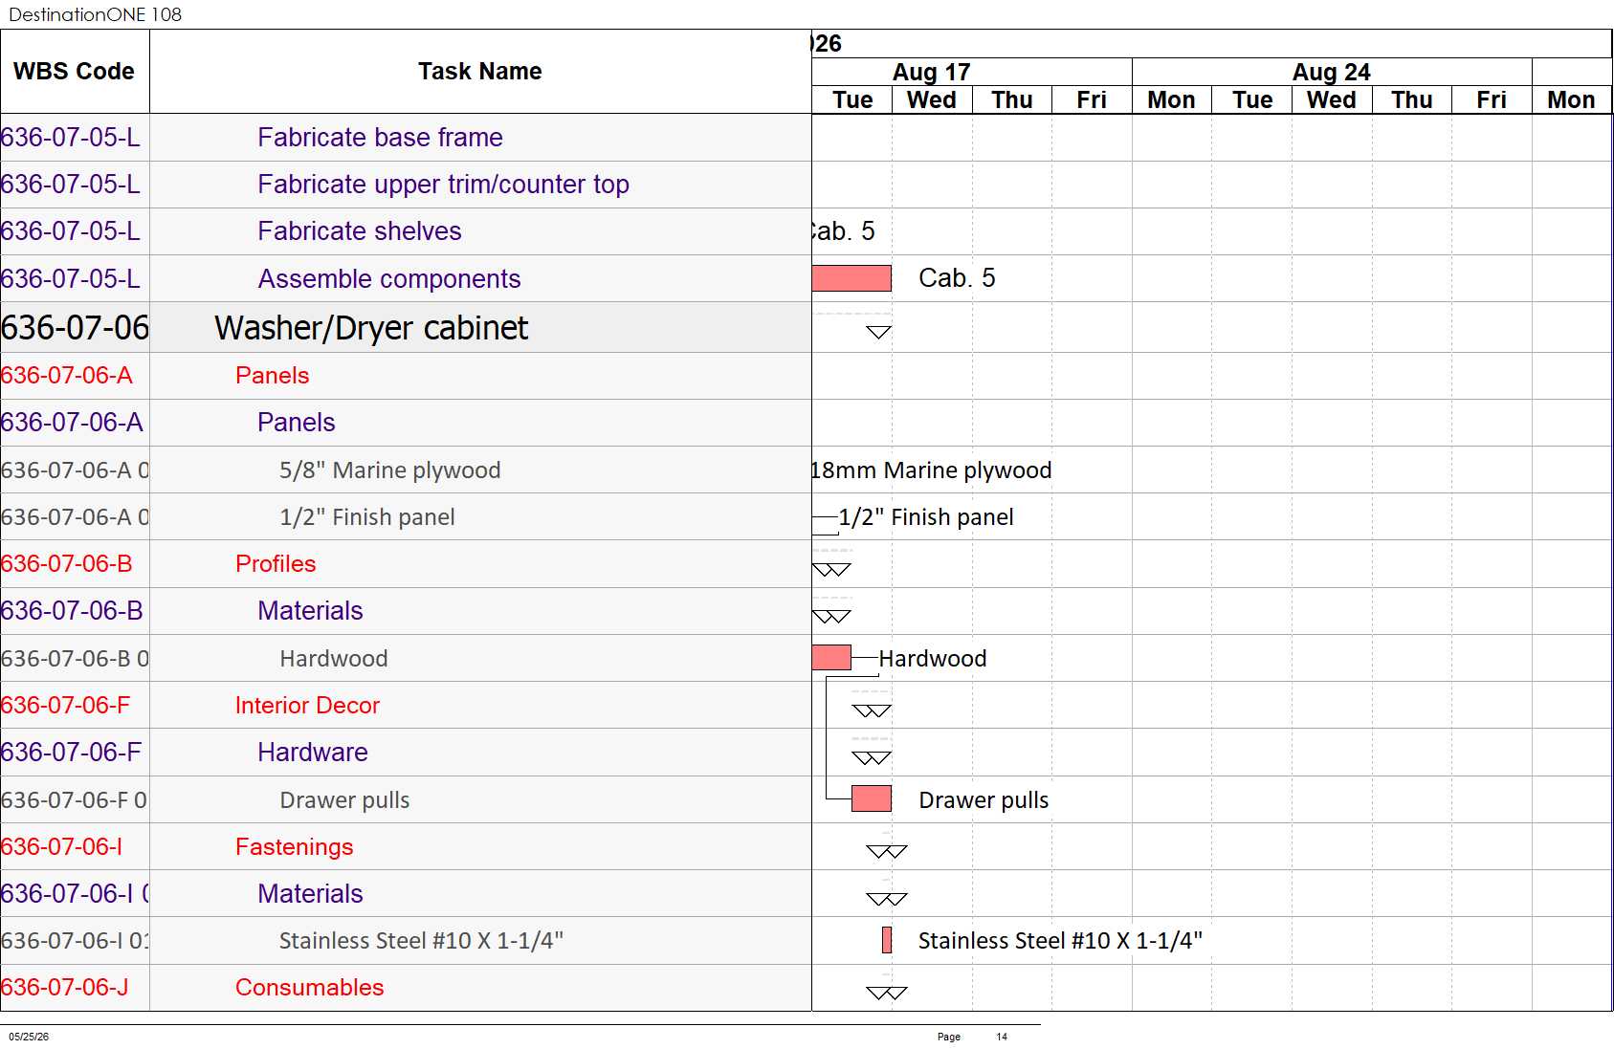1614x1049 pixels.
Task: Select the Aug 24 week header
Action: click(1332, 72)
